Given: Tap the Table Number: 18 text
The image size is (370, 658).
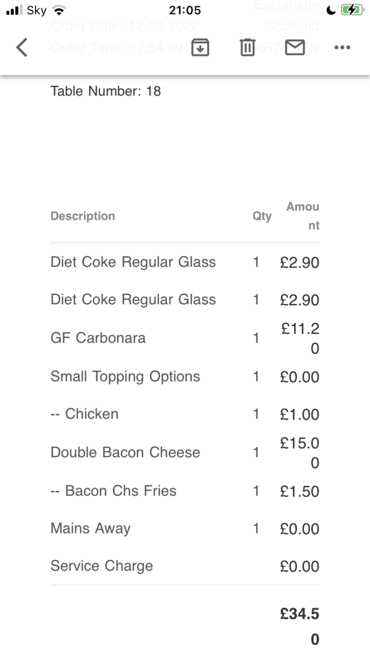Looking at the screenshot, I should click(106, 91).
